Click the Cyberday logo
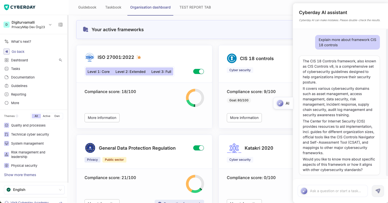Viewport: 388px width, 203px height. 20,7
